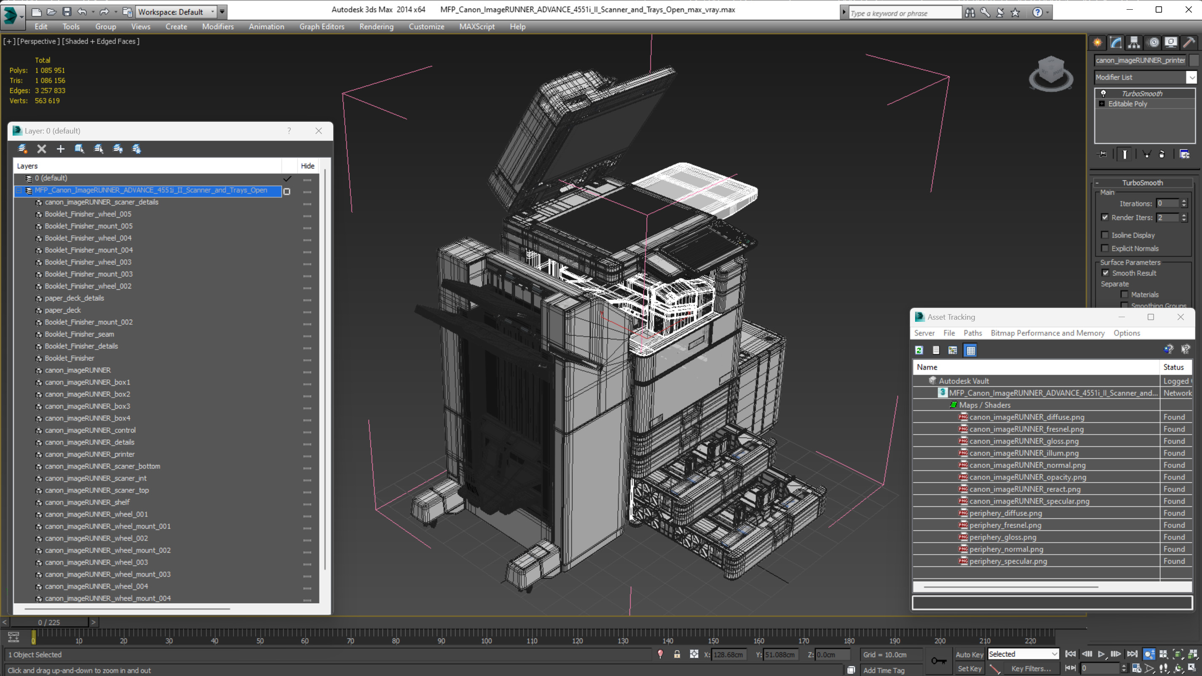Click the Key Filters... button
The image size is (1202, 676).
click(1031, 668)
